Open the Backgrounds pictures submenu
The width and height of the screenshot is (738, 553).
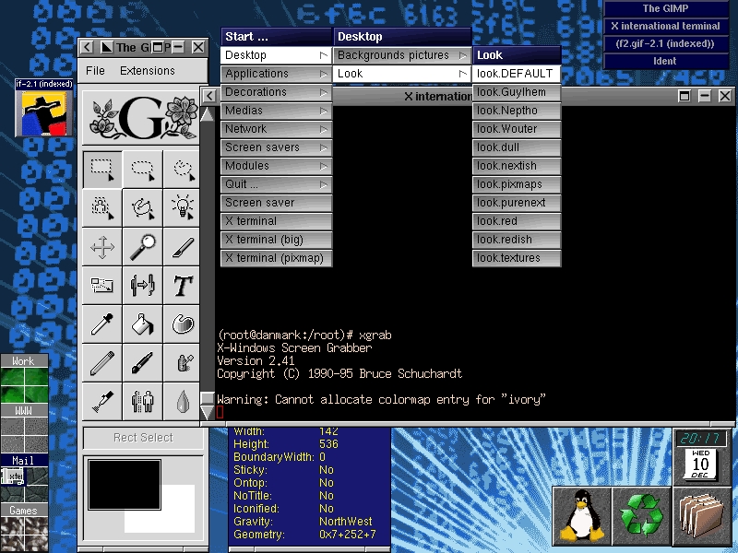pyautogui.click(x=402, y=54)
